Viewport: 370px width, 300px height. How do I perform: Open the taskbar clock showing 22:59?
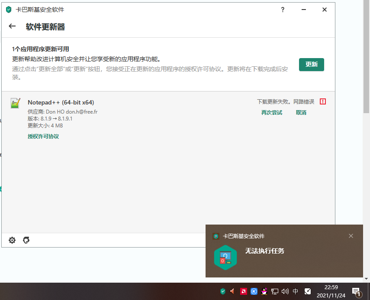pos(331,291)
